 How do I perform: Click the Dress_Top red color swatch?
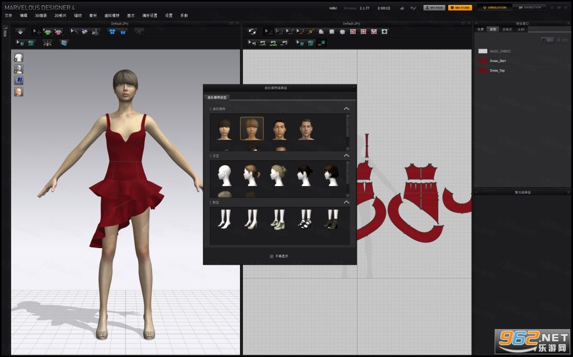click(483, 70)
